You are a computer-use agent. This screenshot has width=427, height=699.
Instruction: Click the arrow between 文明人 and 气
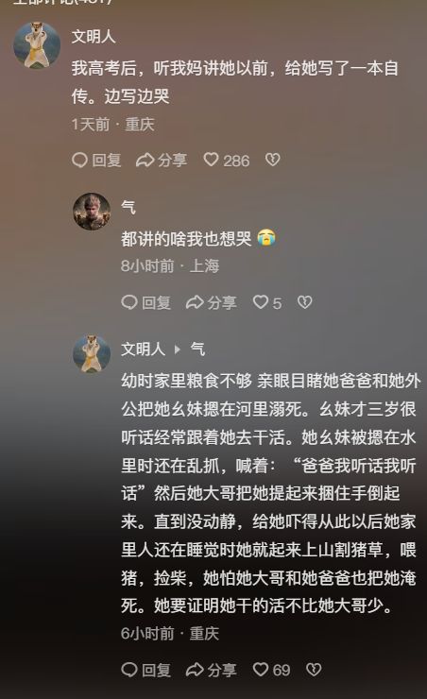(x=177, y=349)
